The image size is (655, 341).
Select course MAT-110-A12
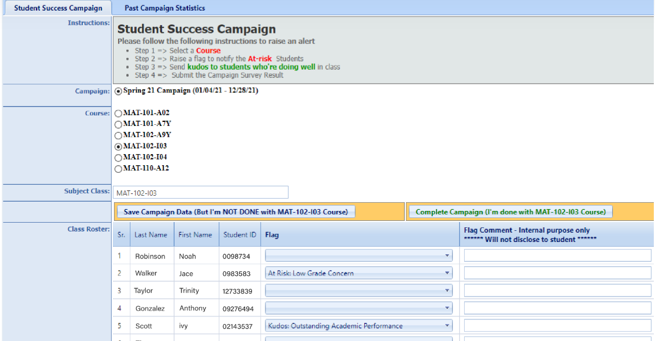coord(119,169)
